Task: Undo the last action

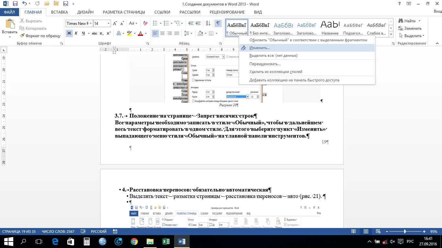Action: [25, 4]
